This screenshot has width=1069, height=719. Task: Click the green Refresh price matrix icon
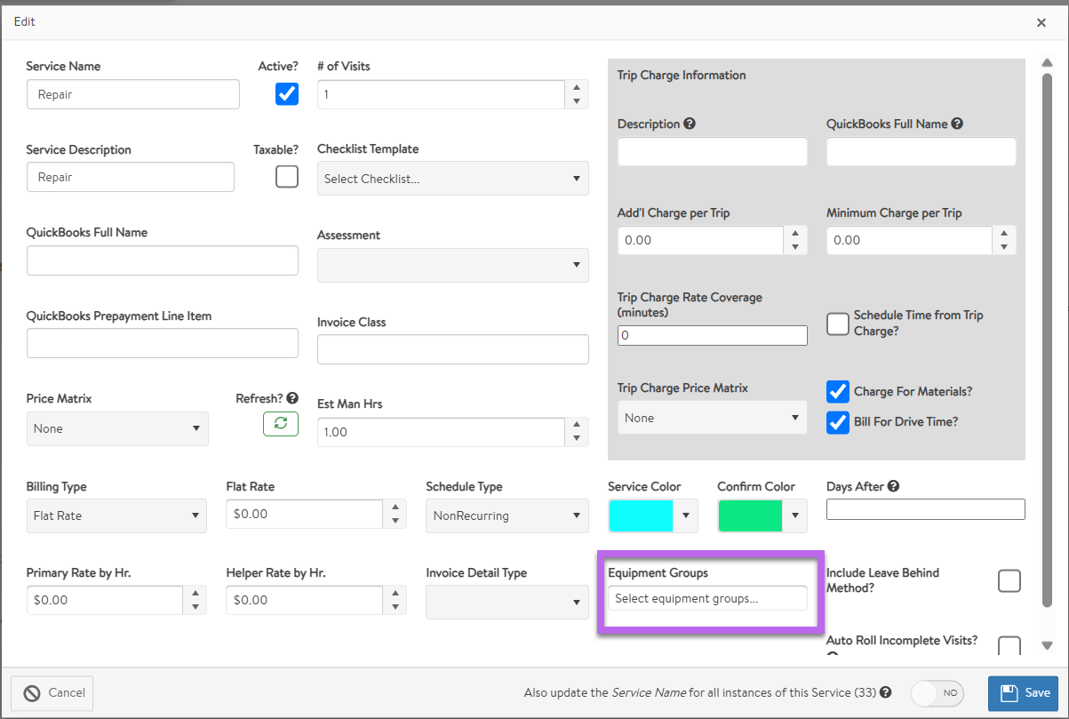(x=280, y=424)
